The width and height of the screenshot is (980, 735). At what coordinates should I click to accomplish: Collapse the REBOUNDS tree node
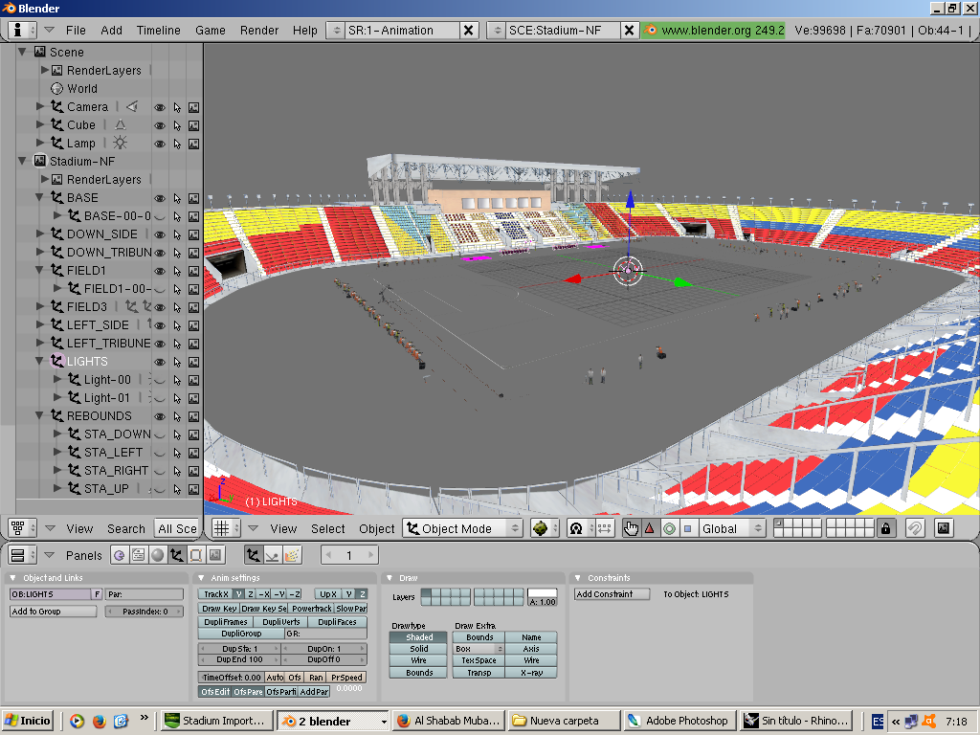point(40,415)
